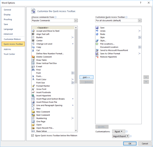Image resolution: width=153 pixels, height=147 pixels.
Task: Switch to the Customize Ribbon section
Action: click(12, 39)
